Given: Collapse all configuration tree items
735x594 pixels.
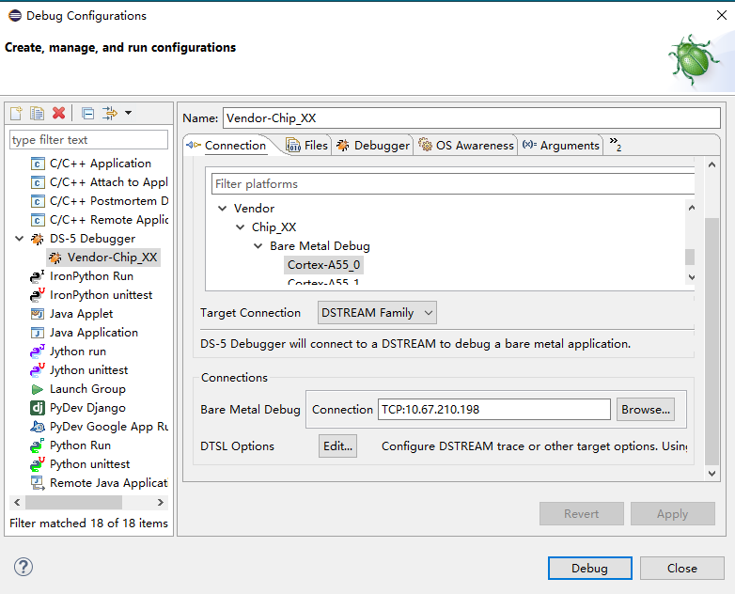Looking at the screenshot, I should 87,114.
